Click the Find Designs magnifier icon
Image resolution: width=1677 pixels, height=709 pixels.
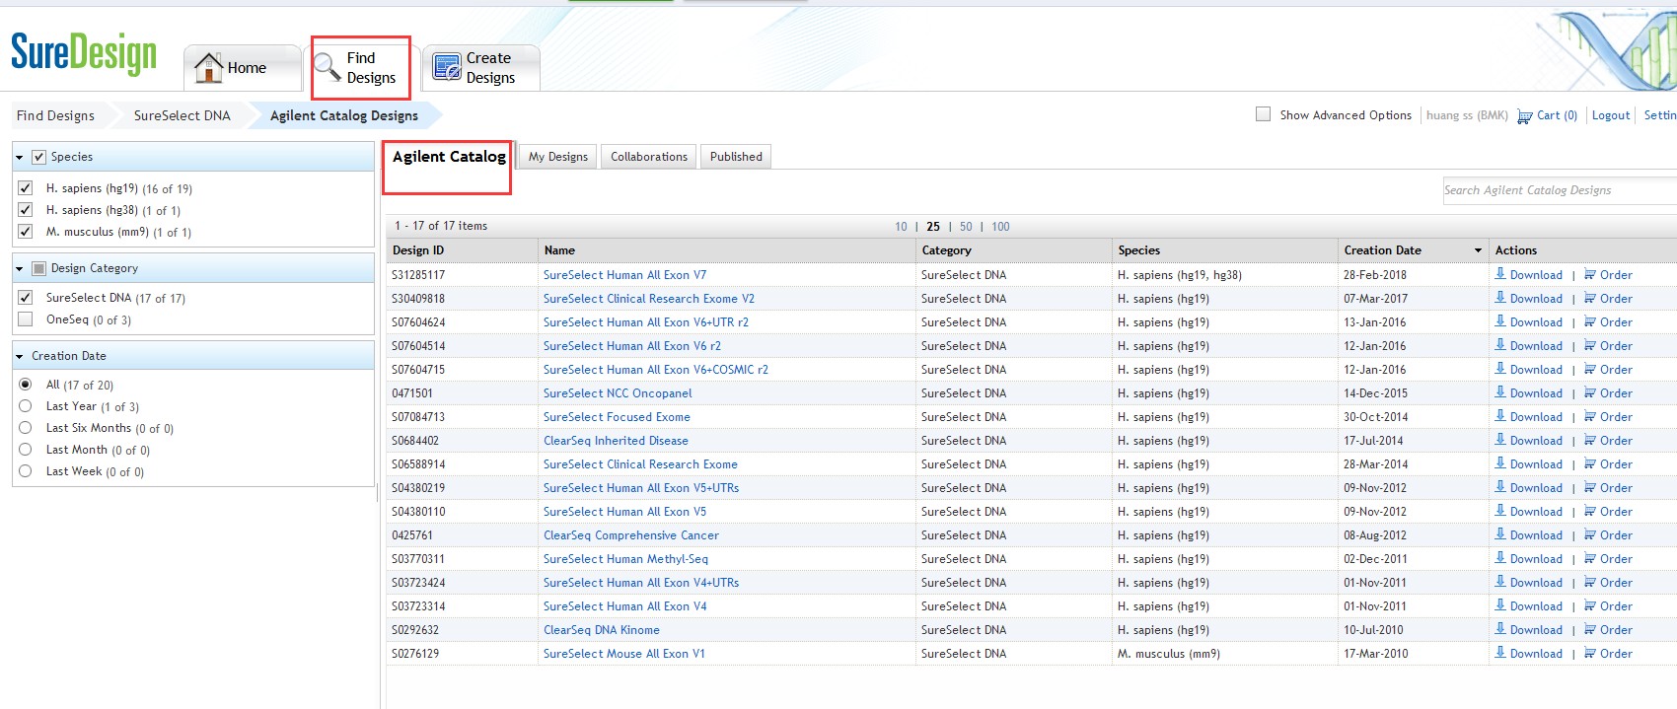pyautogui.click(x=328, y=67)
